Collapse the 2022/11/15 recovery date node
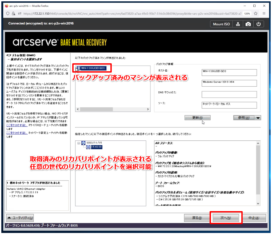 click(79, 143)
